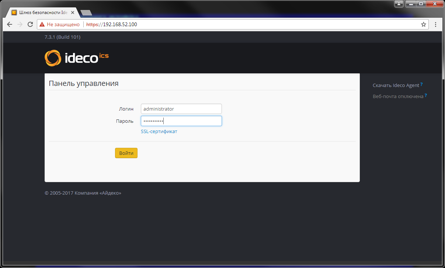445x268 pixels.
Task: Click heading 'Панель управления'
Action: pyautogui.click(x=84, y=83)
